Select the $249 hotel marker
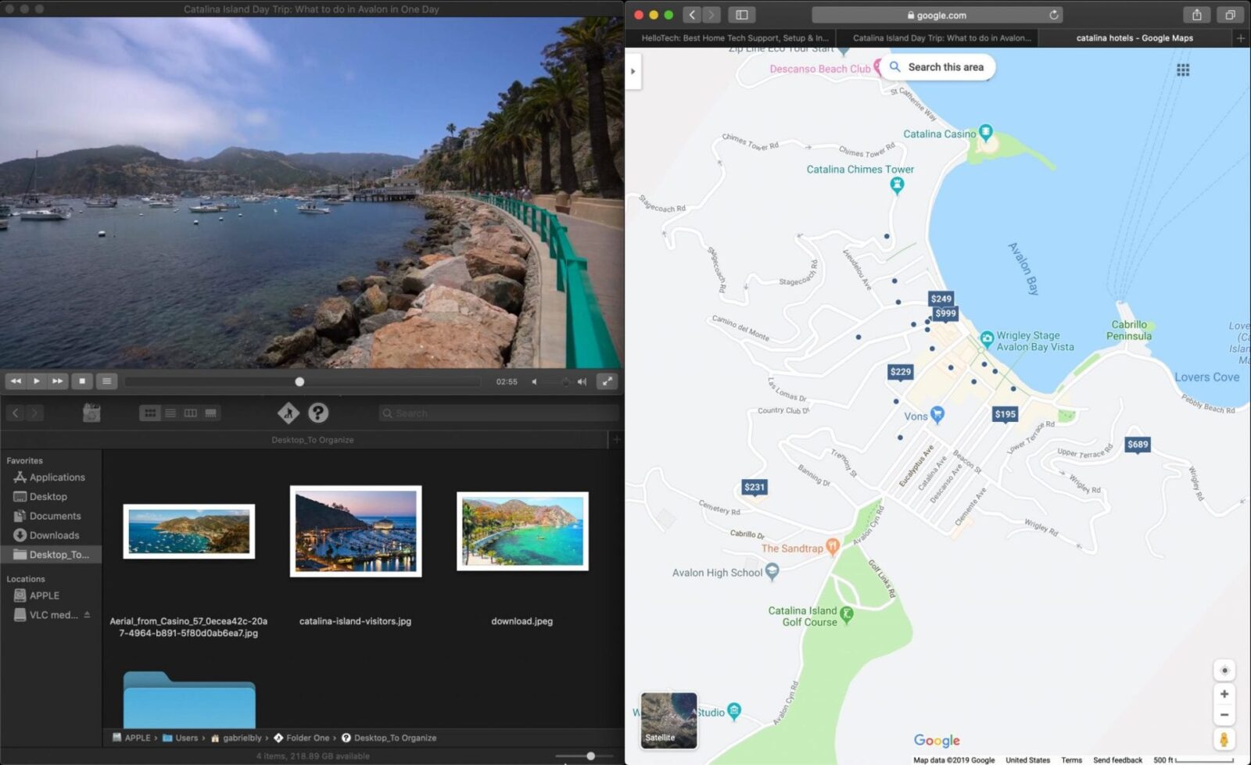 point(941,298)
